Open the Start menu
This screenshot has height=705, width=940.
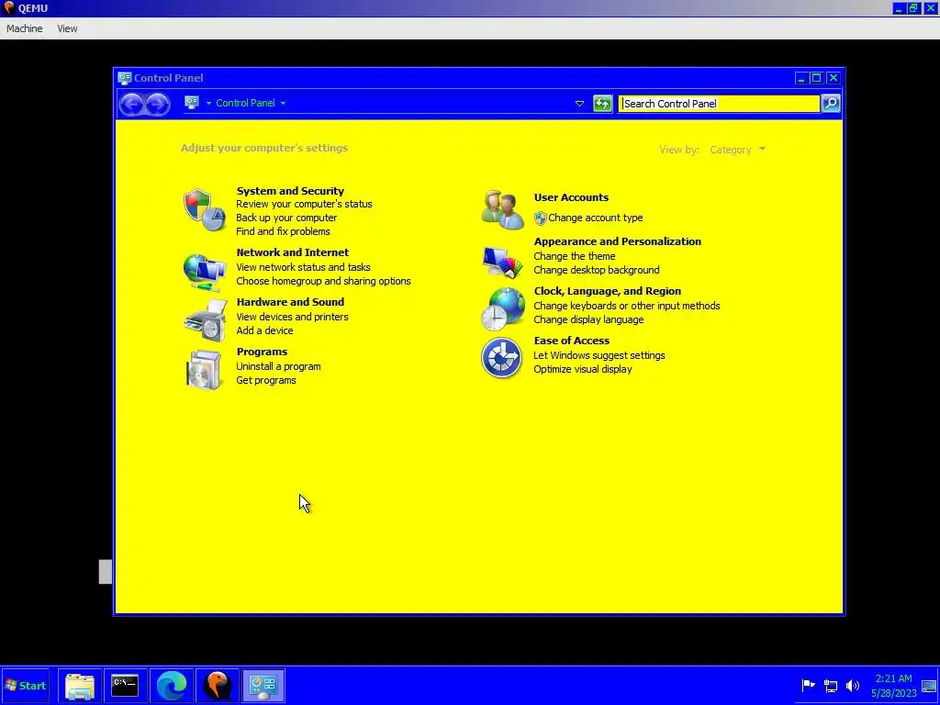(25, 685)
